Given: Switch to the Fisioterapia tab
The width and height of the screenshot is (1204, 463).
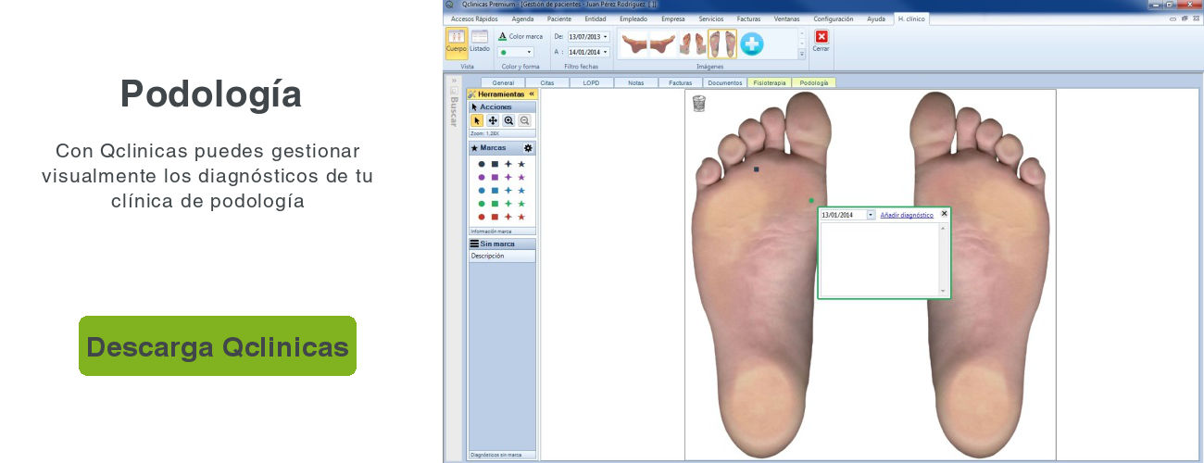Looking at the screenshot, I should coord(770,82).
